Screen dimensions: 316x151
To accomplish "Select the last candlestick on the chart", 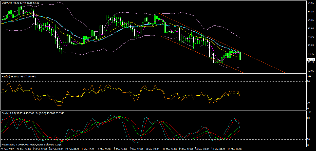I will 240,56.
